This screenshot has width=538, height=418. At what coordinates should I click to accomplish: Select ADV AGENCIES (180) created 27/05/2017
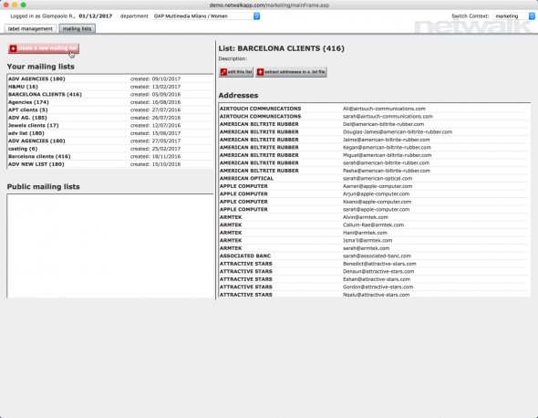pyautogui.click(x=36, y=141)
